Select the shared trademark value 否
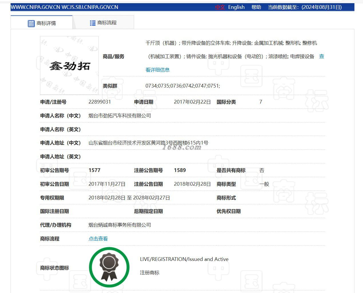This screenshot has height=293, width=363. [x=262, y=170]
